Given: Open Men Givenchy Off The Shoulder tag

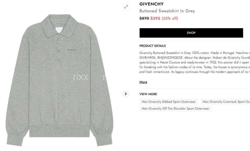Looking at the screenshot, I should (175, 109).
